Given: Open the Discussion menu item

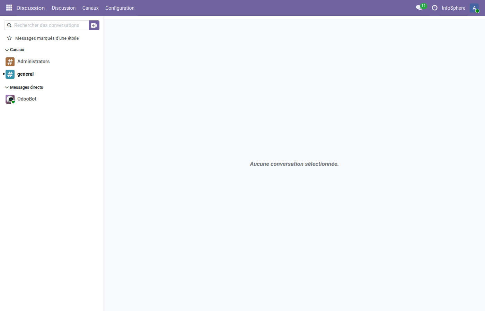Looking at the screenshot, I should 64,8.
